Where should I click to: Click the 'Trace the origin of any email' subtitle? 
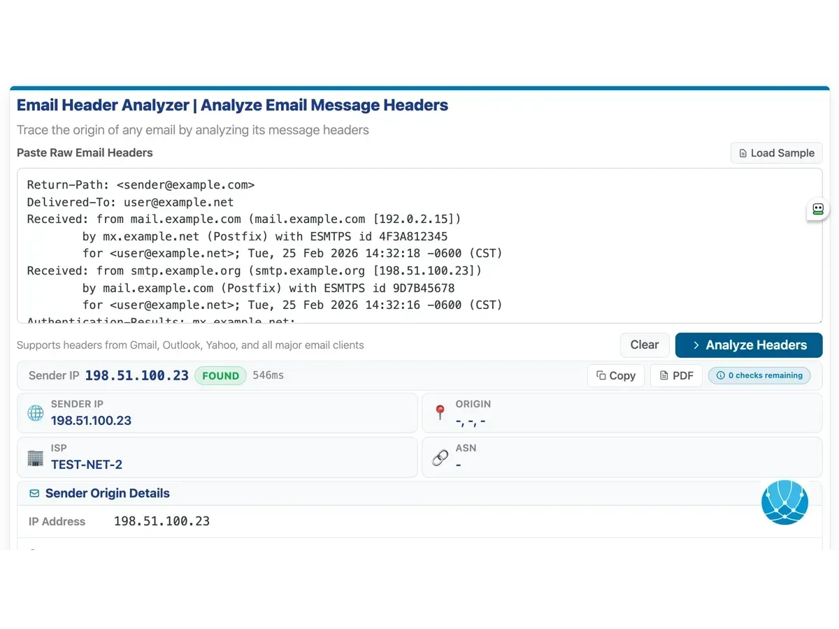[x=193, y=130]
